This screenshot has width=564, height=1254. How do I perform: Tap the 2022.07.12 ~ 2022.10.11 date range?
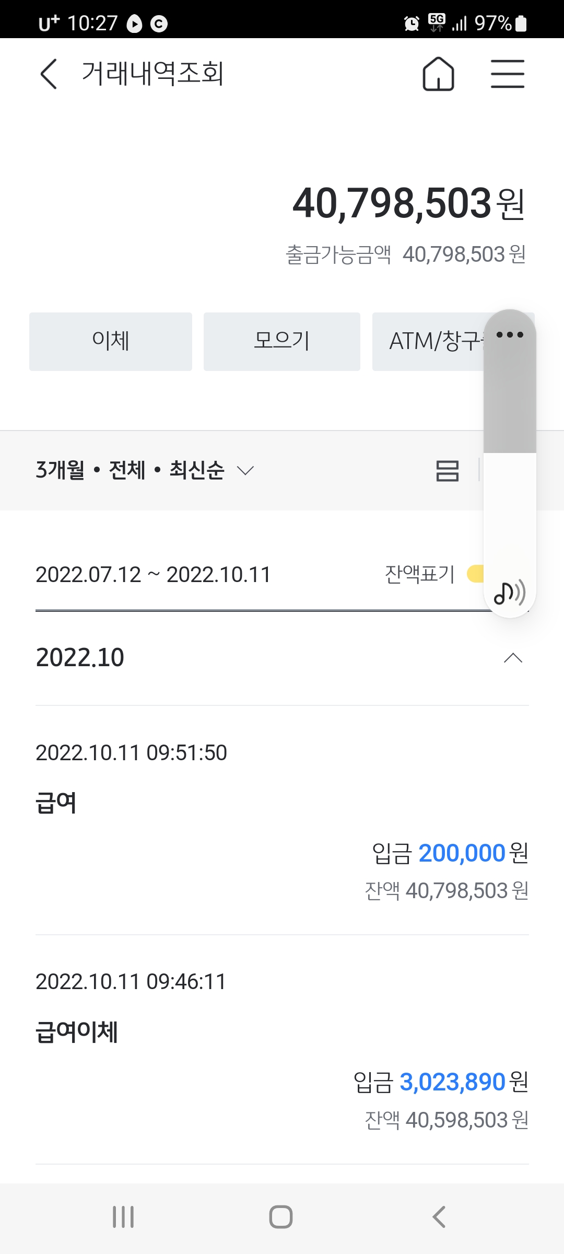point(153,575)
